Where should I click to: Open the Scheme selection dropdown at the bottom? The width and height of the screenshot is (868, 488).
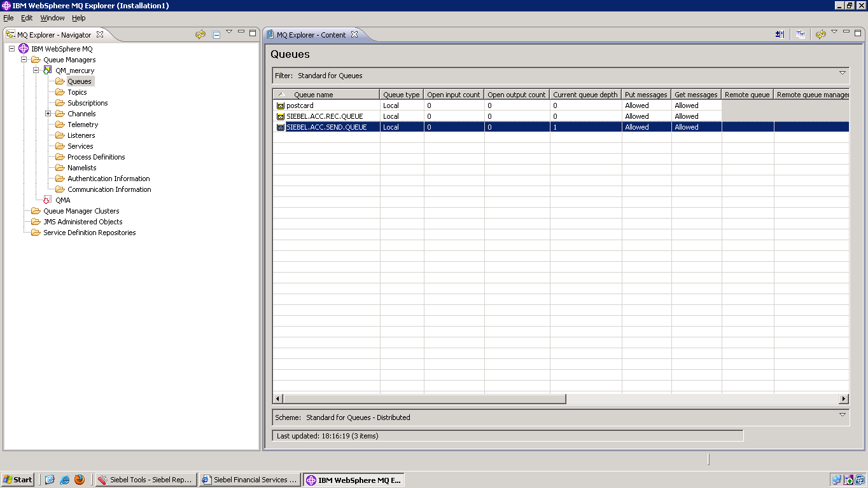(842, 417)
